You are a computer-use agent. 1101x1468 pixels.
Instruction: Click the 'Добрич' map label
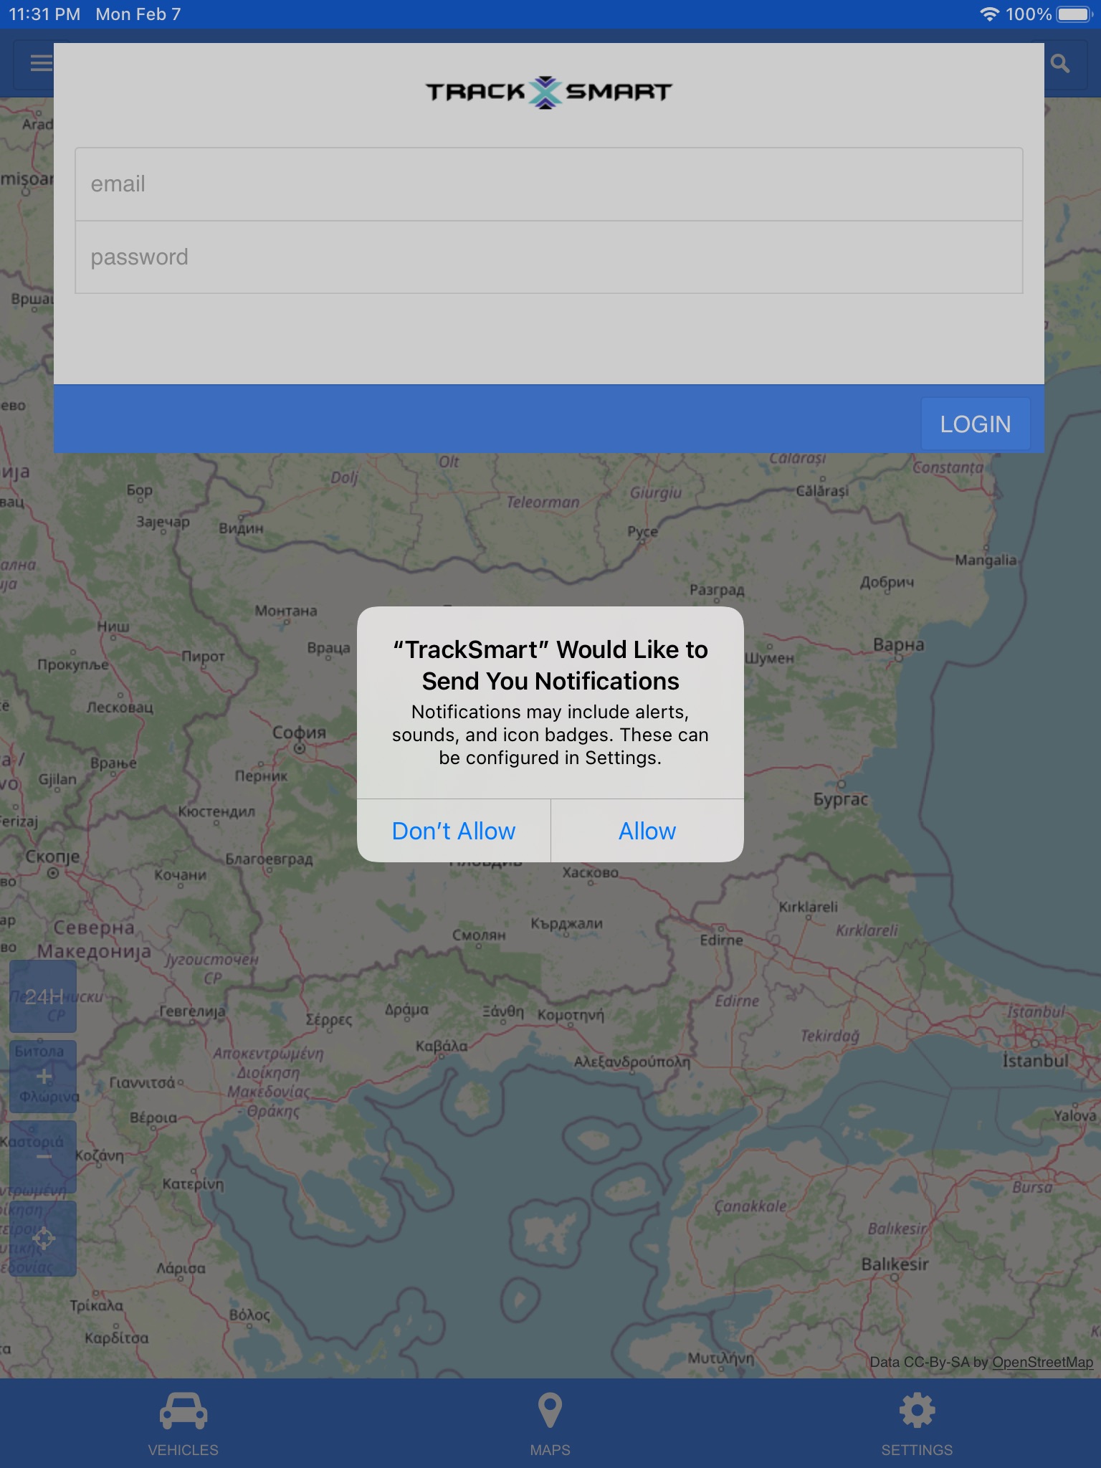tap(887, 582)
